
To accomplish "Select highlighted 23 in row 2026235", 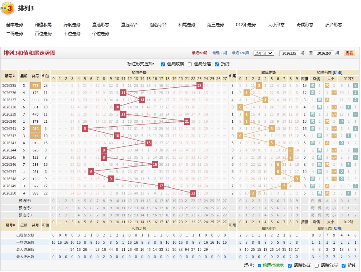I will pyautogui.click(x=199, y=85).
